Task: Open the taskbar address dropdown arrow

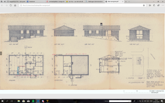Action: pos(129,101)
